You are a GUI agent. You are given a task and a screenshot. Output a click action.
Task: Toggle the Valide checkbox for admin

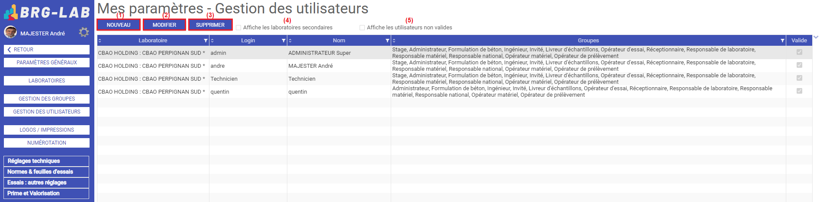tap(799, 52)
